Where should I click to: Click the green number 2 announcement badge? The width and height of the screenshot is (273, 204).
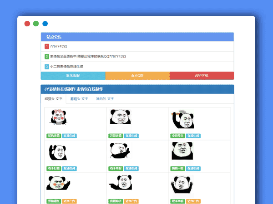[47, 57]
